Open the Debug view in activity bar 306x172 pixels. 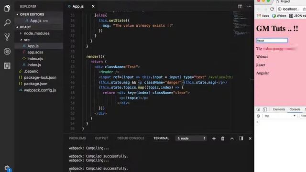point(7,51)
